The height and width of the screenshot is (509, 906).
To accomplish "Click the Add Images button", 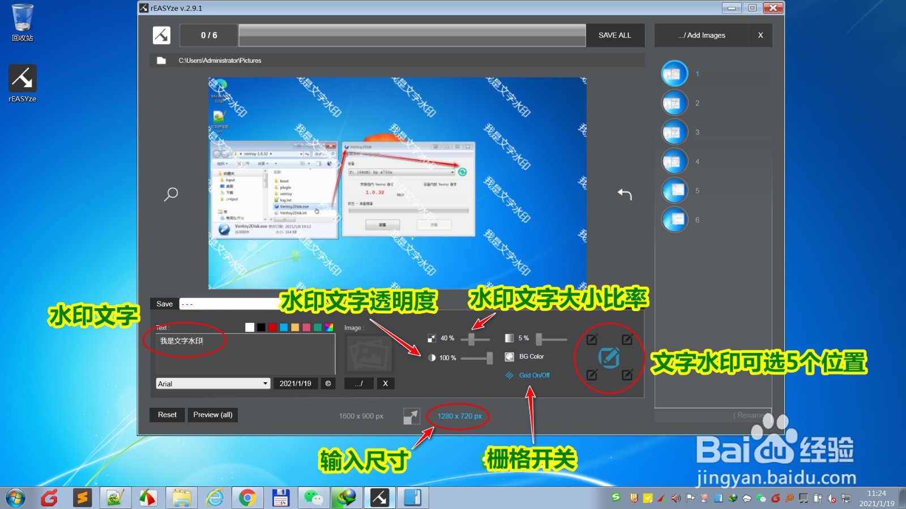I will 702,35.
